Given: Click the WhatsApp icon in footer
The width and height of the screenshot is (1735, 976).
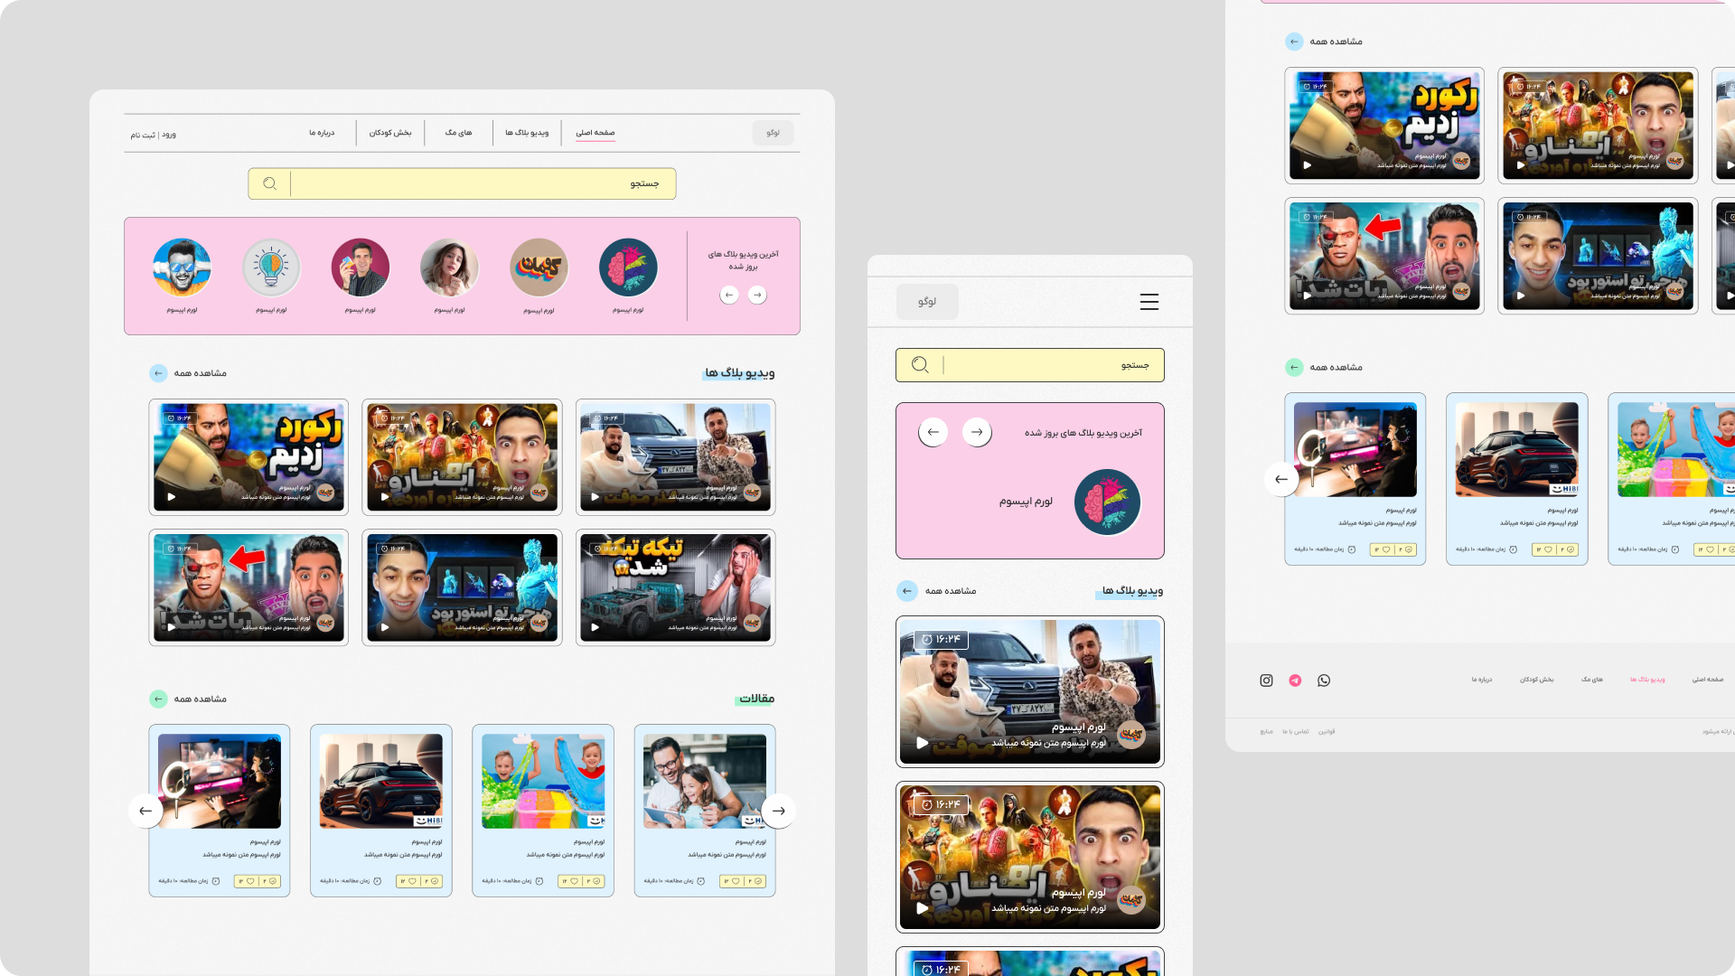Looking at the screenshot, I should pos(1324,680).
